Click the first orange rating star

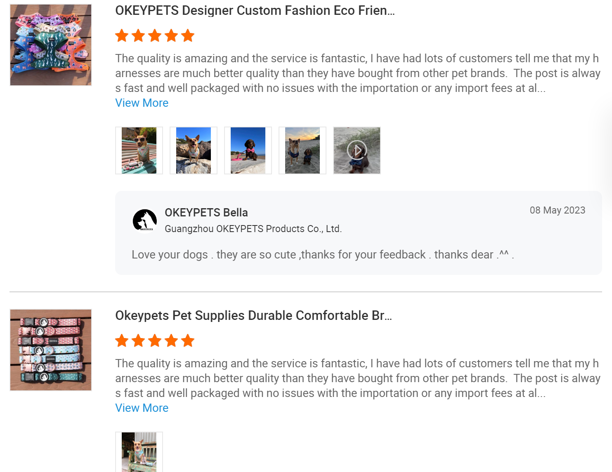pos(122,35)
